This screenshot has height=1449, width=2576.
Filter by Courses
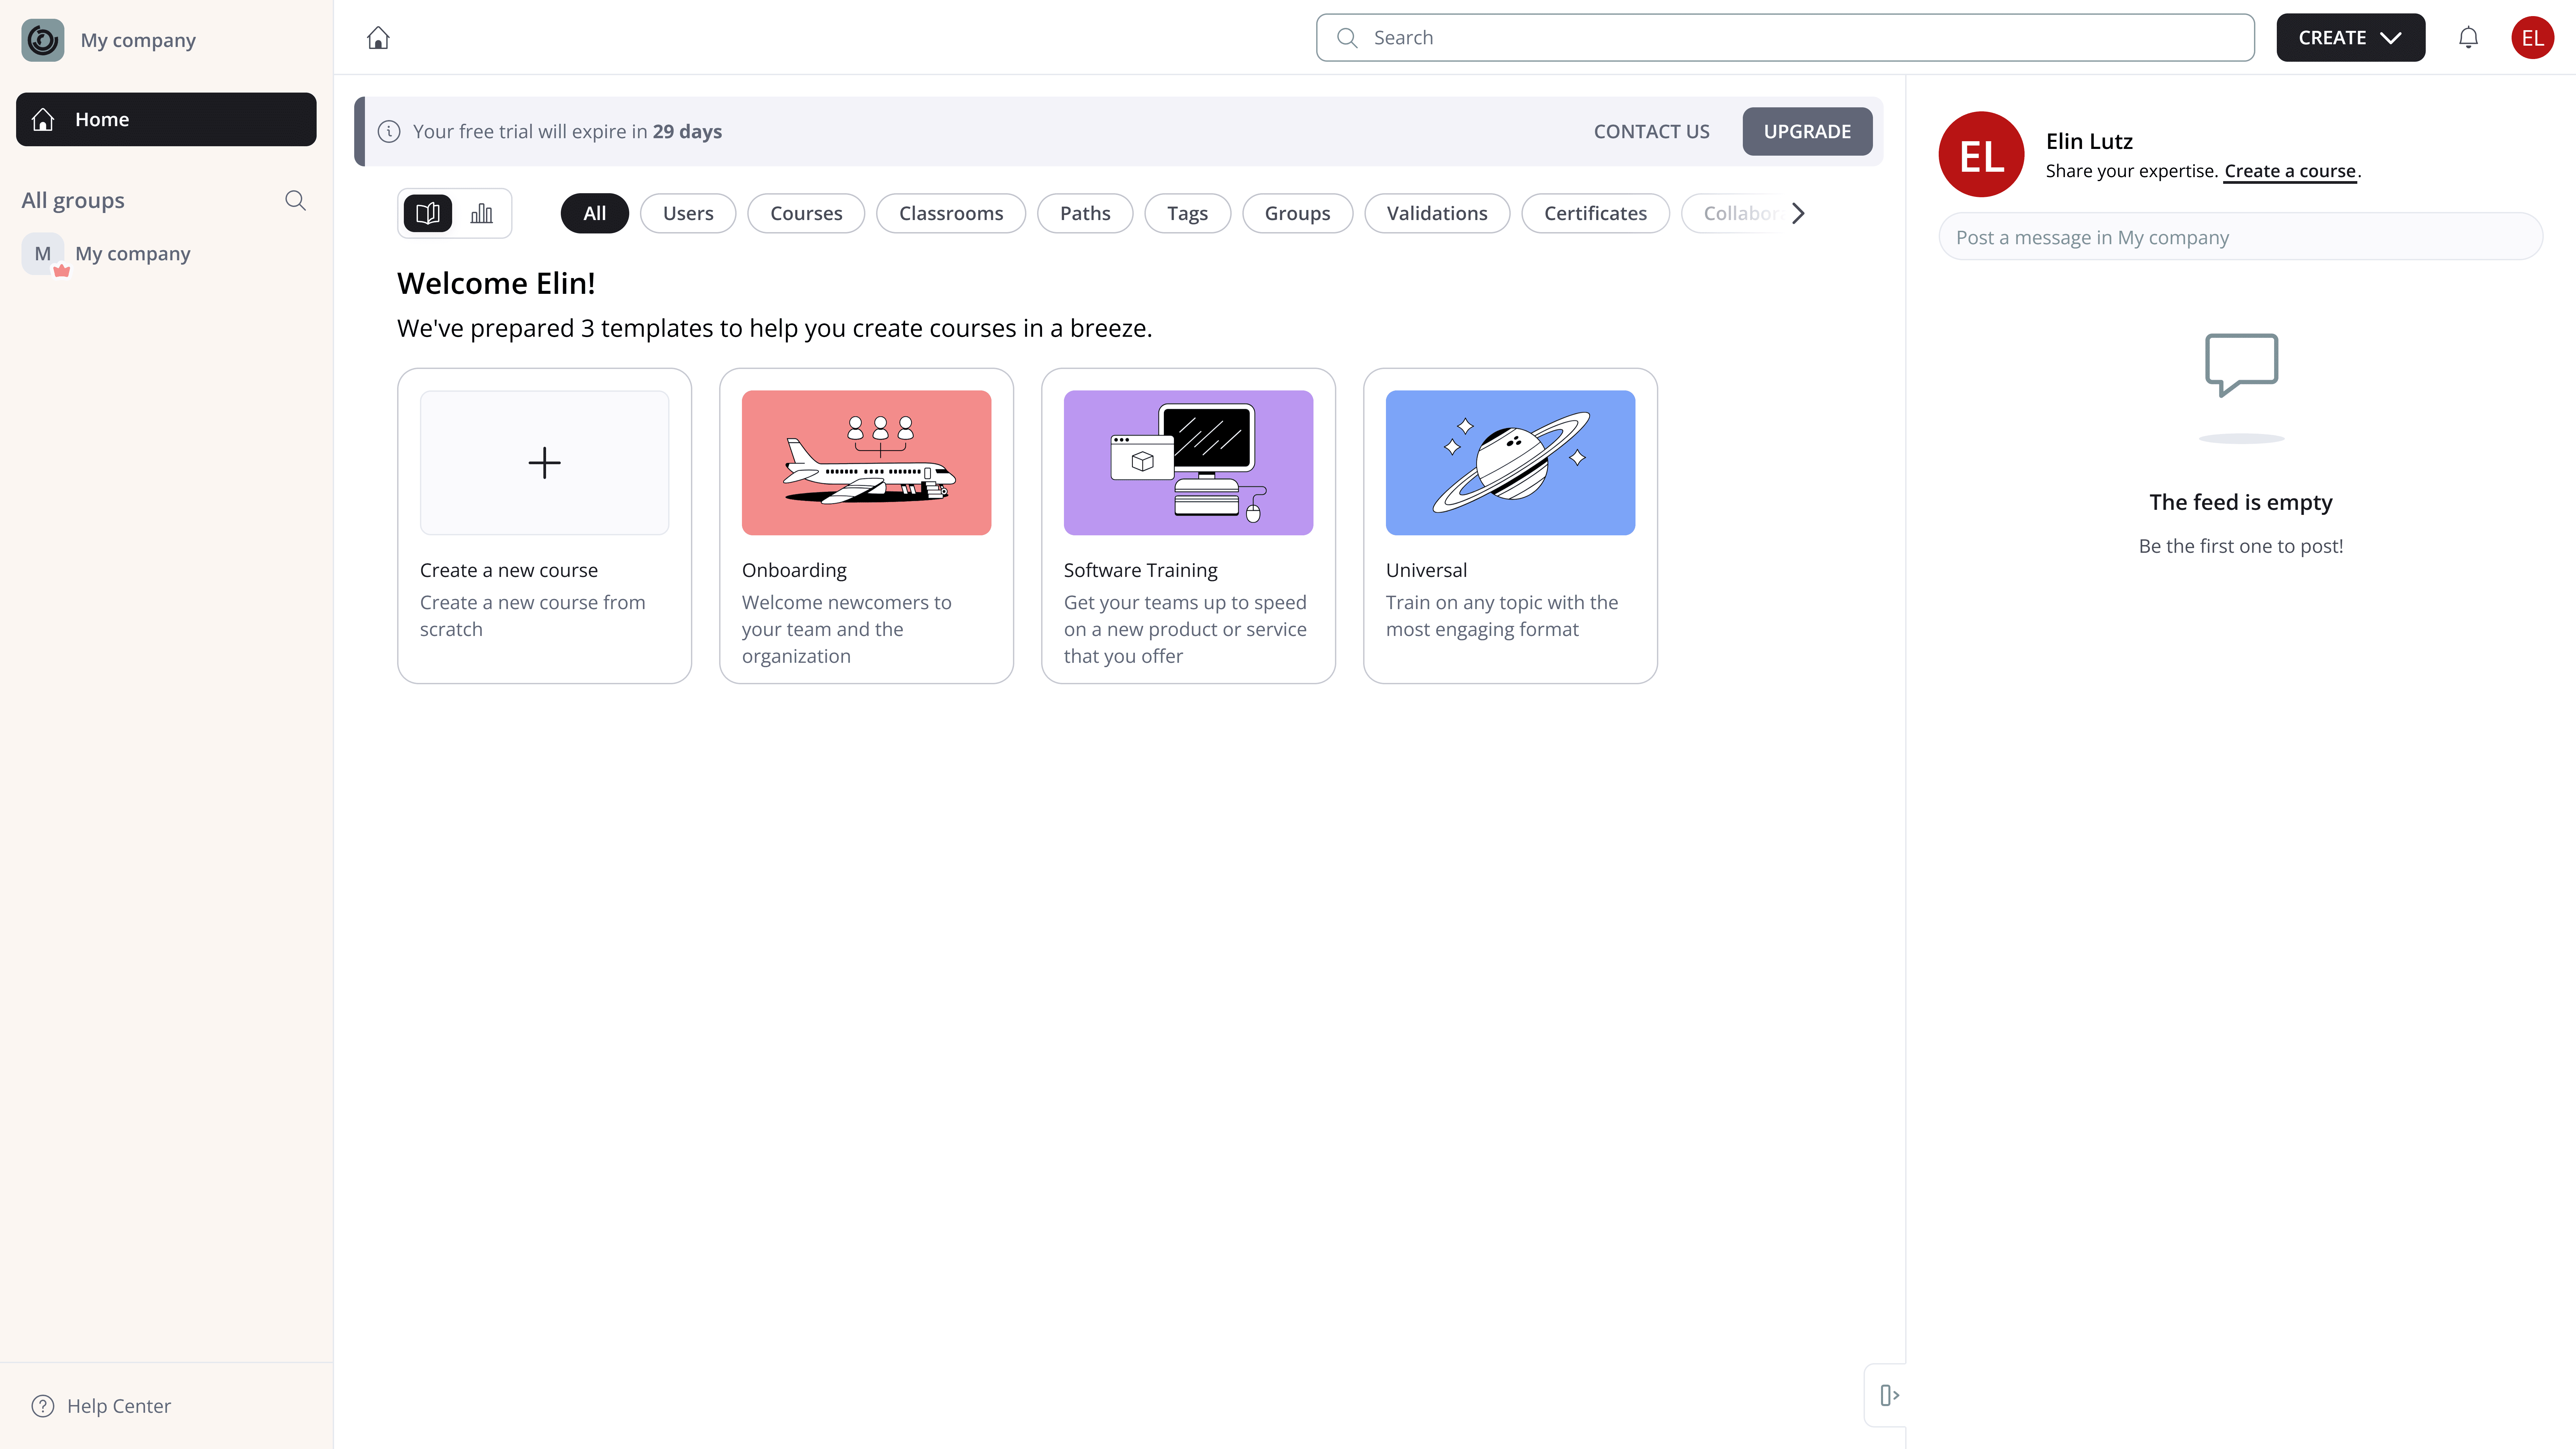[x=806, y=213]
